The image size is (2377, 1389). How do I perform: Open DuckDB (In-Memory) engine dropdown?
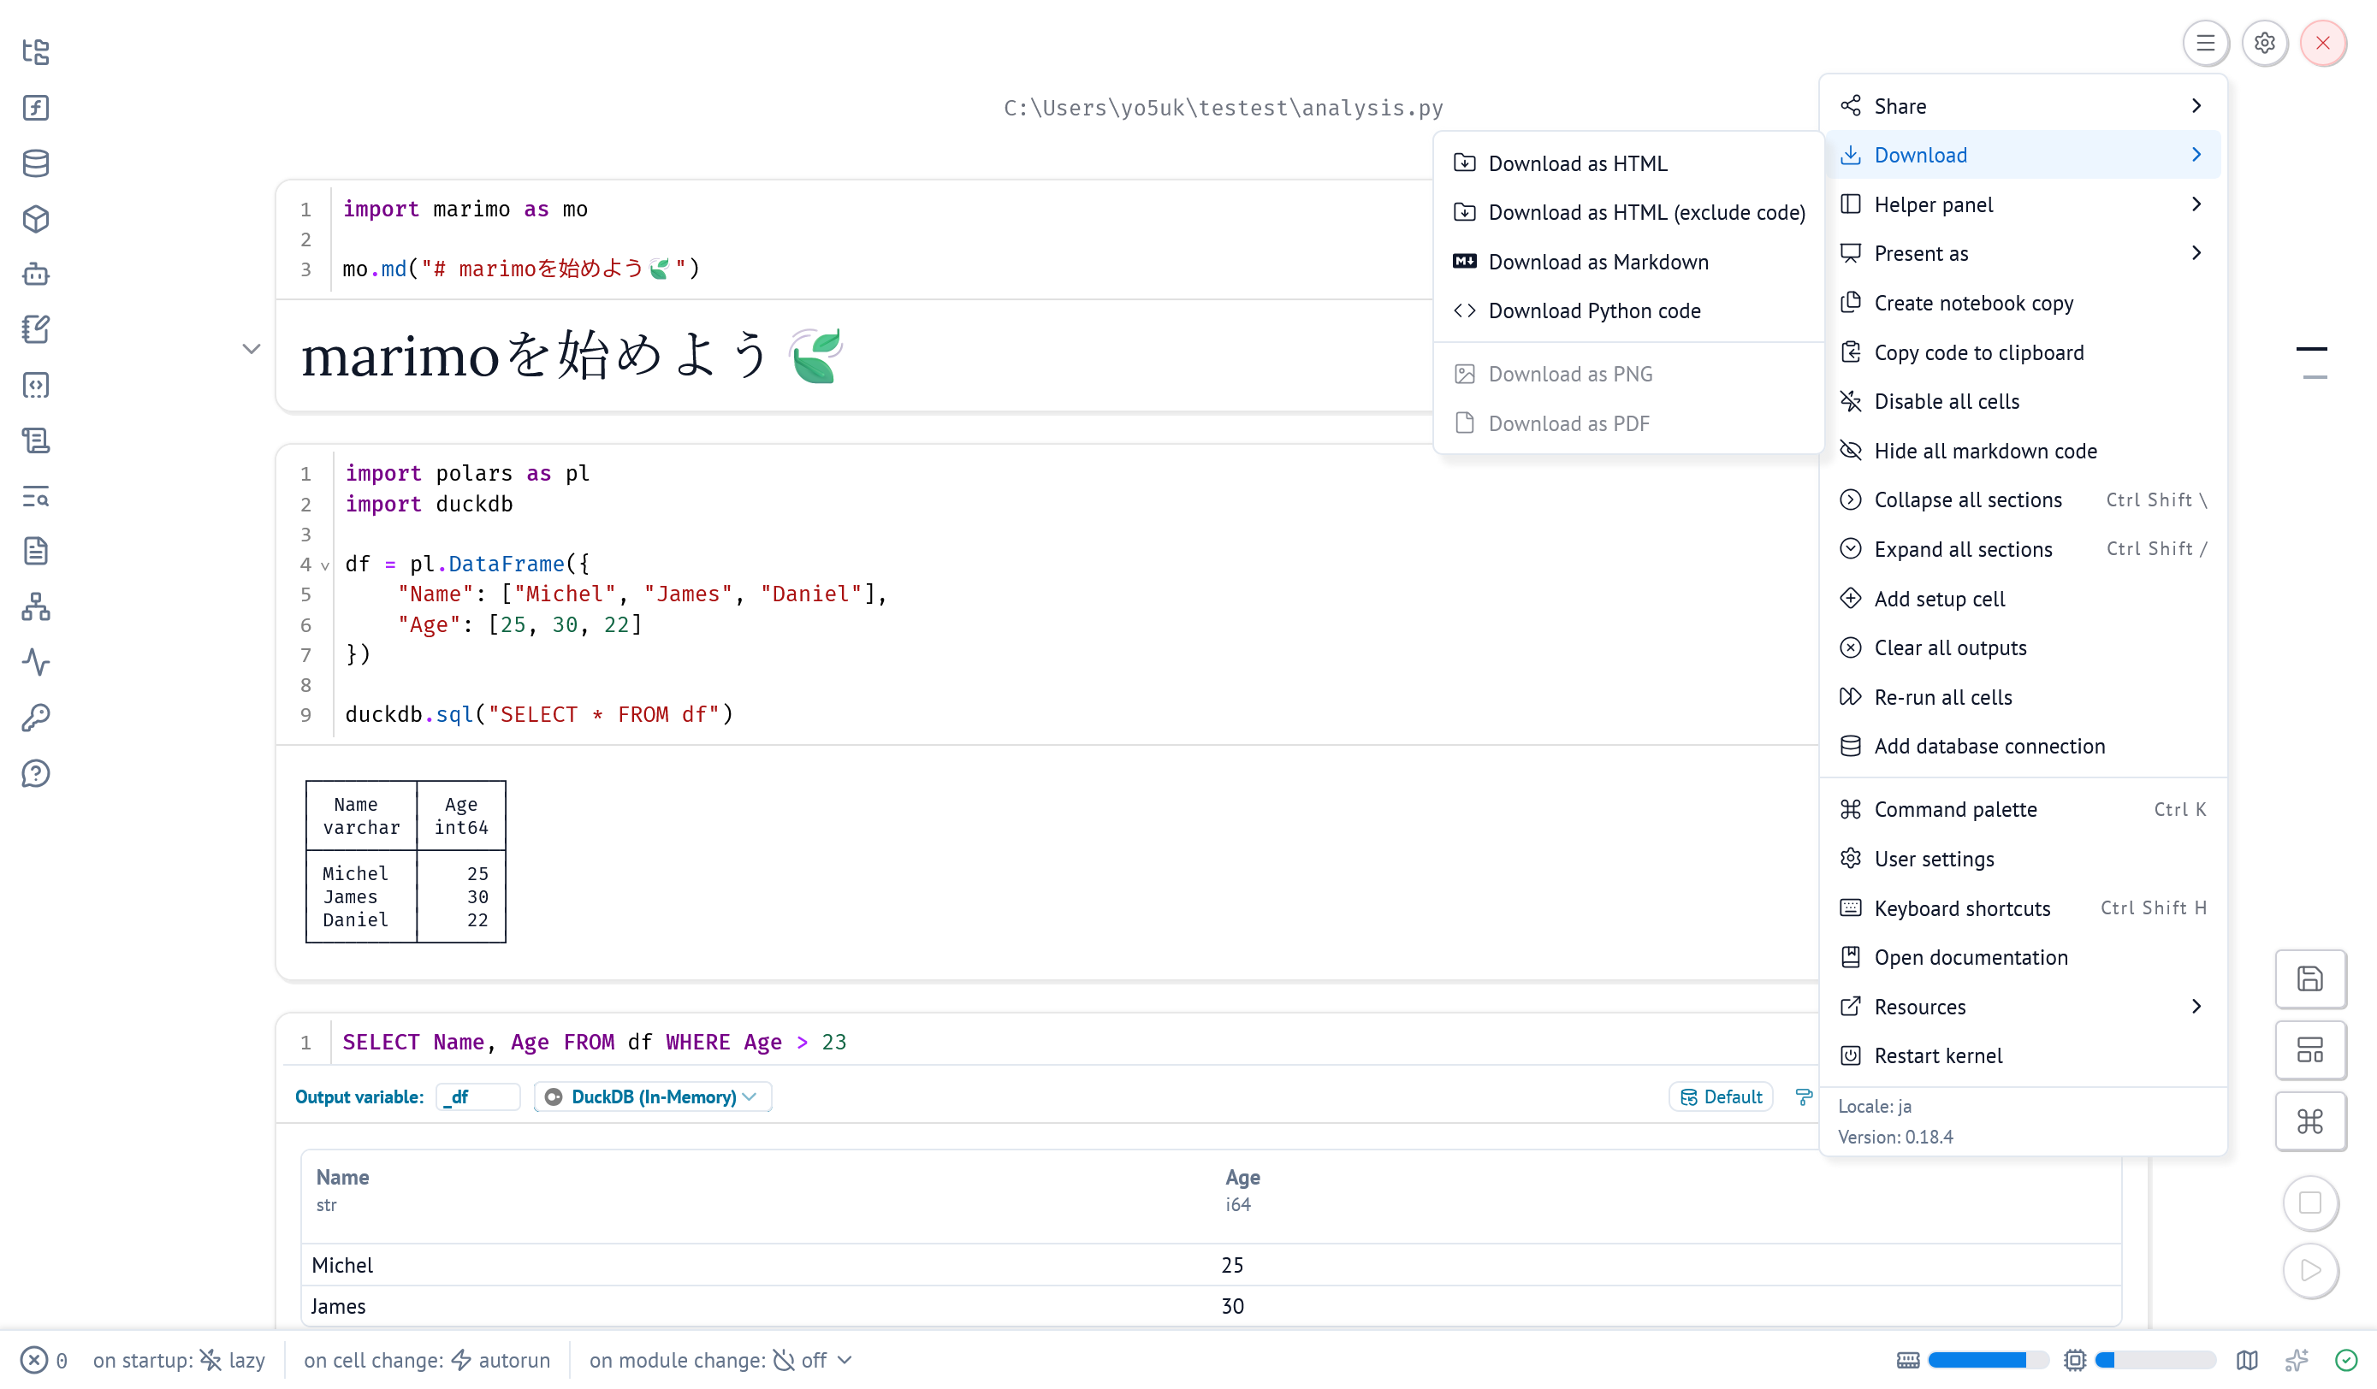tap(653, 1096)
